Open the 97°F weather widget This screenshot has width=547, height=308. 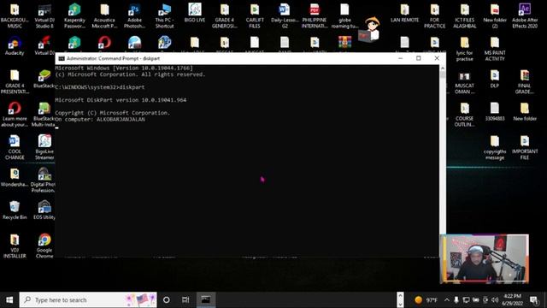tap(426, 300)
